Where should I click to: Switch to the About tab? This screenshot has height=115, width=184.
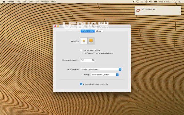coord(99,31)
